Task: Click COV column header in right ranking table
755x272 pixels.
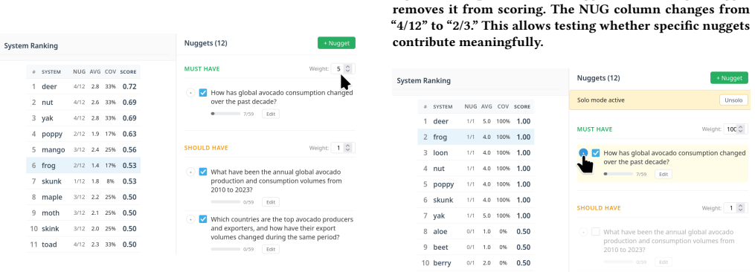Action: (x=503, y=106)
